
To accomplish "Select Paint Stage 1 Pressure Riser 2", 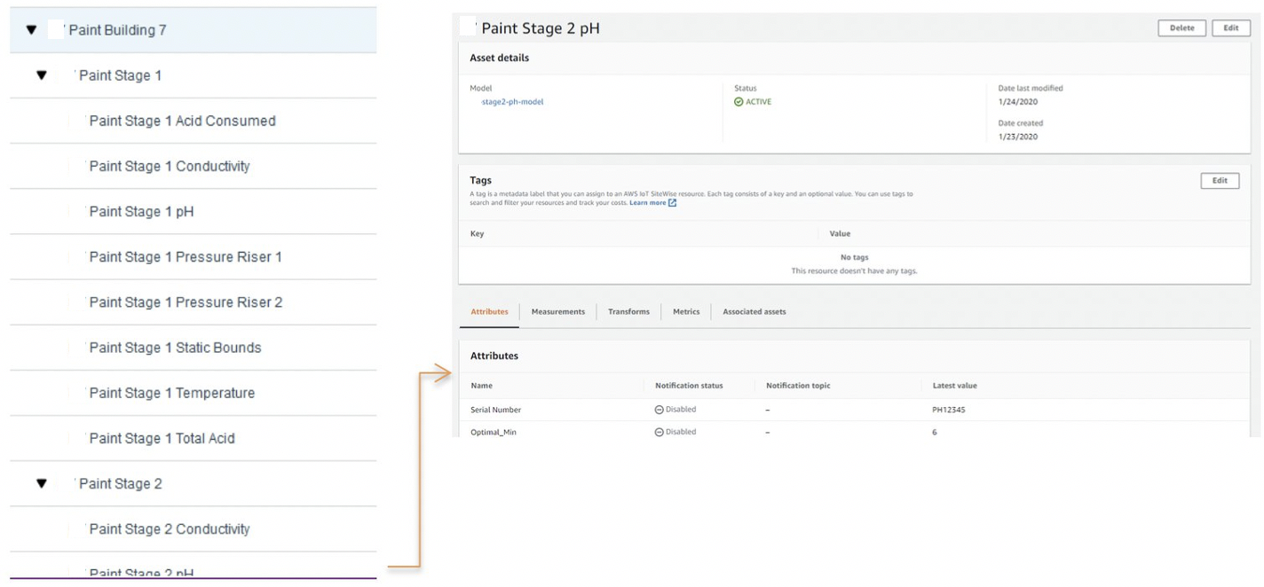I will pyautogui.click(x=186, y=302).
